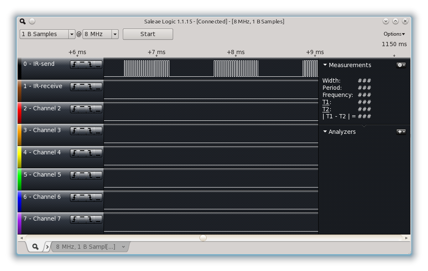Click the red color swatch of Channel 2

click(x=19, y=113)
